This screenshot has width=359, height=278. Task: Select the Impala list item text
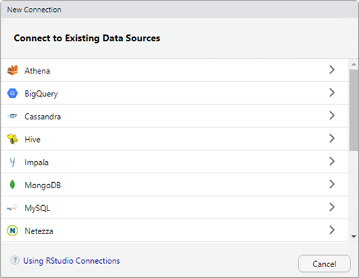coord(36,163)
